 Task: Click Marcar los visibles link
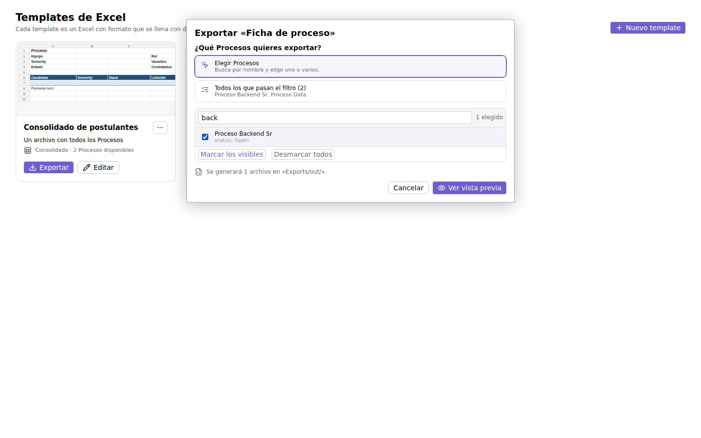coord(232,154)
